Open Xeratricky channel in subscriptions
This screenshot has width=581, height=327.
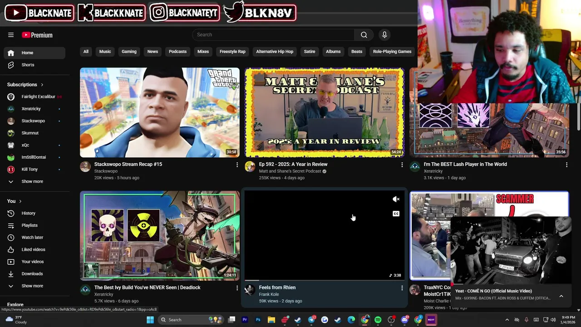click(34, 109)
